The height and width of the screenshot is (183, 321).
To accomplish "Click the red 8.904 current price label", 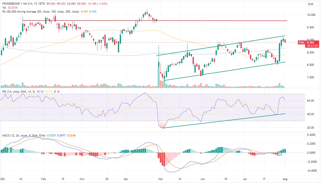I will 310,42.
